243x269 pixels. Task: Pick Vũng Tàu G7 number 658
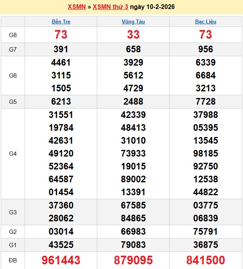133,49
